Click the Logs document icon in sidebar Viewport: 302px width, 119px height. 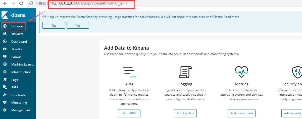pyautogui.click(x=5, y=80)
